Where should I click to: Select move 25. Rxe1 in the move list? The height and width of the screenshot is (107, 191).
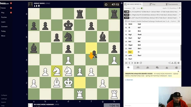[x=130, y=59]
